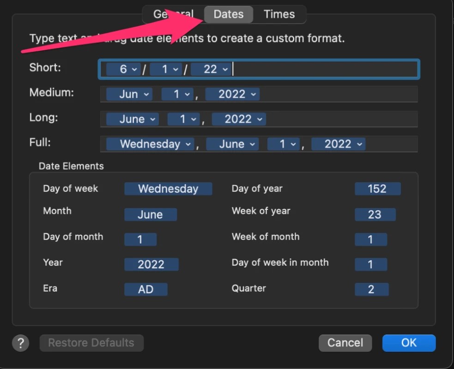This screenshot has width=454, height=369.
Task: Expand the "2022" dropdown in Long format
Action: click(x=239, y=119)
